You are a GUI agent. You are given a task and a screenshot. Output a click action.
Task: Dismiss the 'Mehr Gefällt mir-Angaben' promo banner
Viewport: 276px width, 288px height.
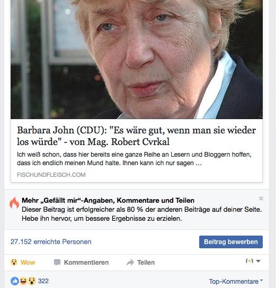coord(261,199)
